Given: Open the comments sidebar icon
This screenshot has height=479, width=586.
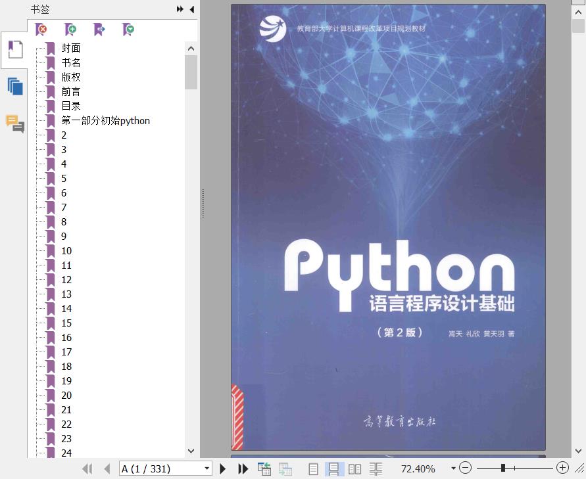Looking at the screenshot, I should click(15, 124).
